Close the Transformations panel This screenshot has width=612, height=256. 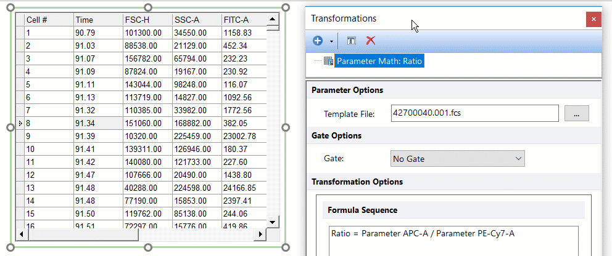point(593,19)
